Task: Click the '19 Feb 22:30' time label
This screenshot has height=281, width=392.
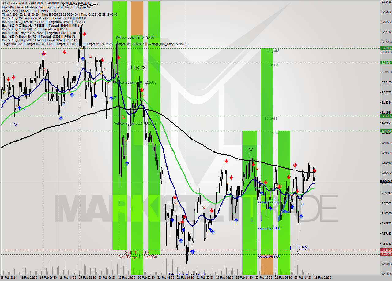Action: coord(87,278)
